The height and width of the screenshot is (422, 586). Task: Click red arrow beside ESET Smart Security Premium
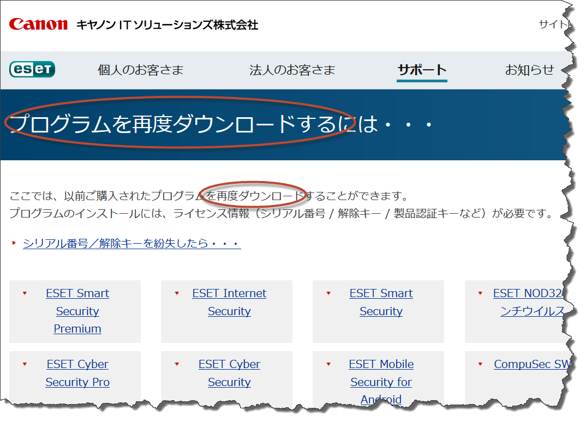(x=25, y=293)
